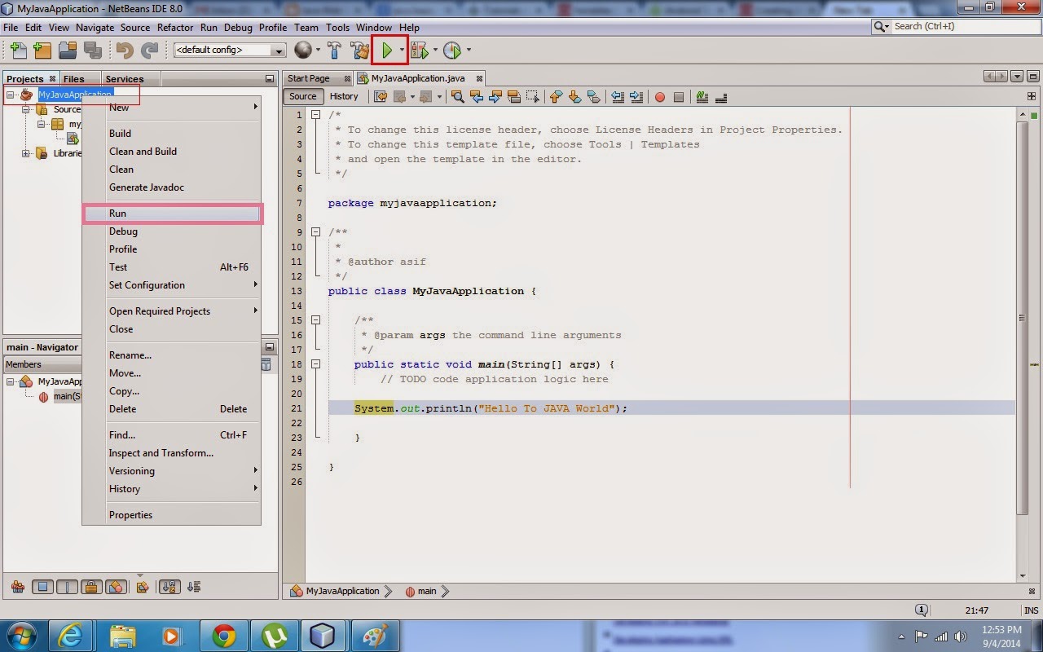Click the Open Project folder icon
This screenshot has width=1043, height=652.
pos(68,51)
